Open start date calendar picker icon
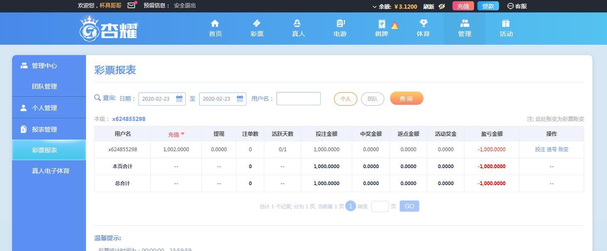The image size is (607, 251). click(179, 99)
